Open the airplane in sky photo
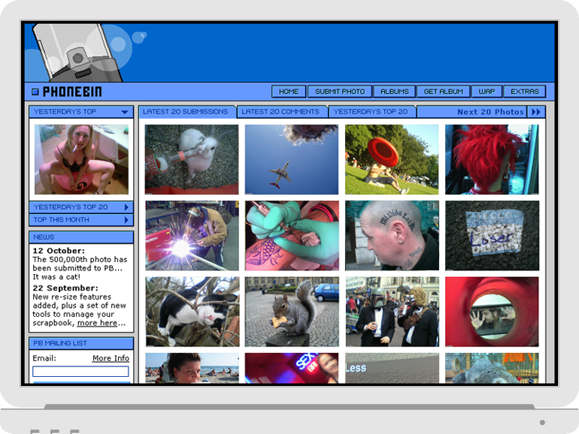Image resolution: width=579 pixels, height=434 pixels. [x=291, y=159]
